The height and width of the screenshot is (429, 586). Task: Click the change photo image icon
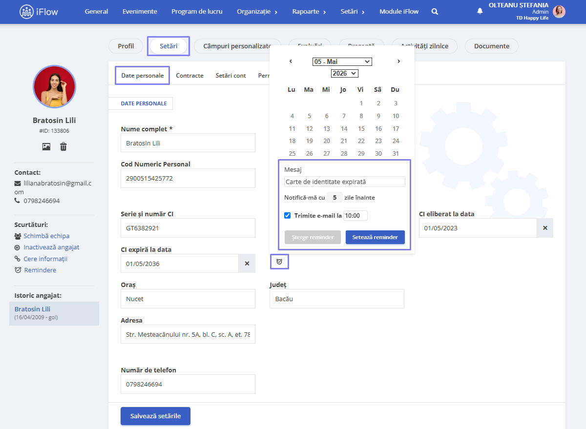[x=46, y=146]
